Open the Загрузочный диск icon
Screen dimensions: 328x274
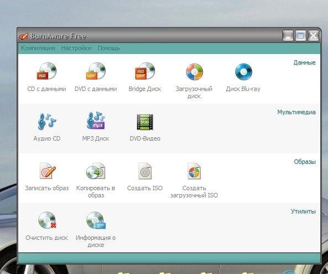click(194, 72)
